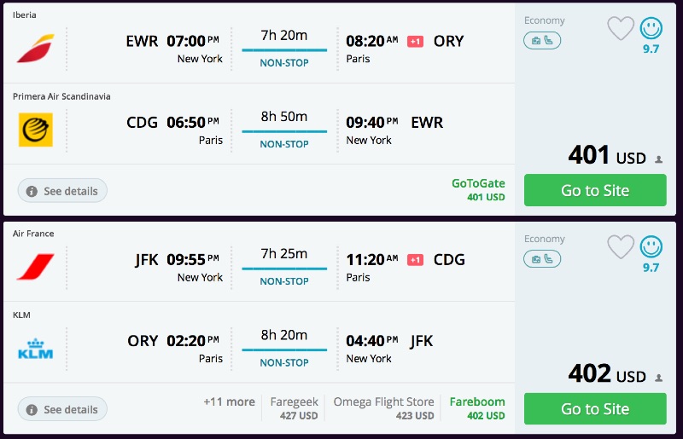Select the Fareboom 402 USD offer
The height and width of the screenshot is (439, 683).
click(477, 408)
